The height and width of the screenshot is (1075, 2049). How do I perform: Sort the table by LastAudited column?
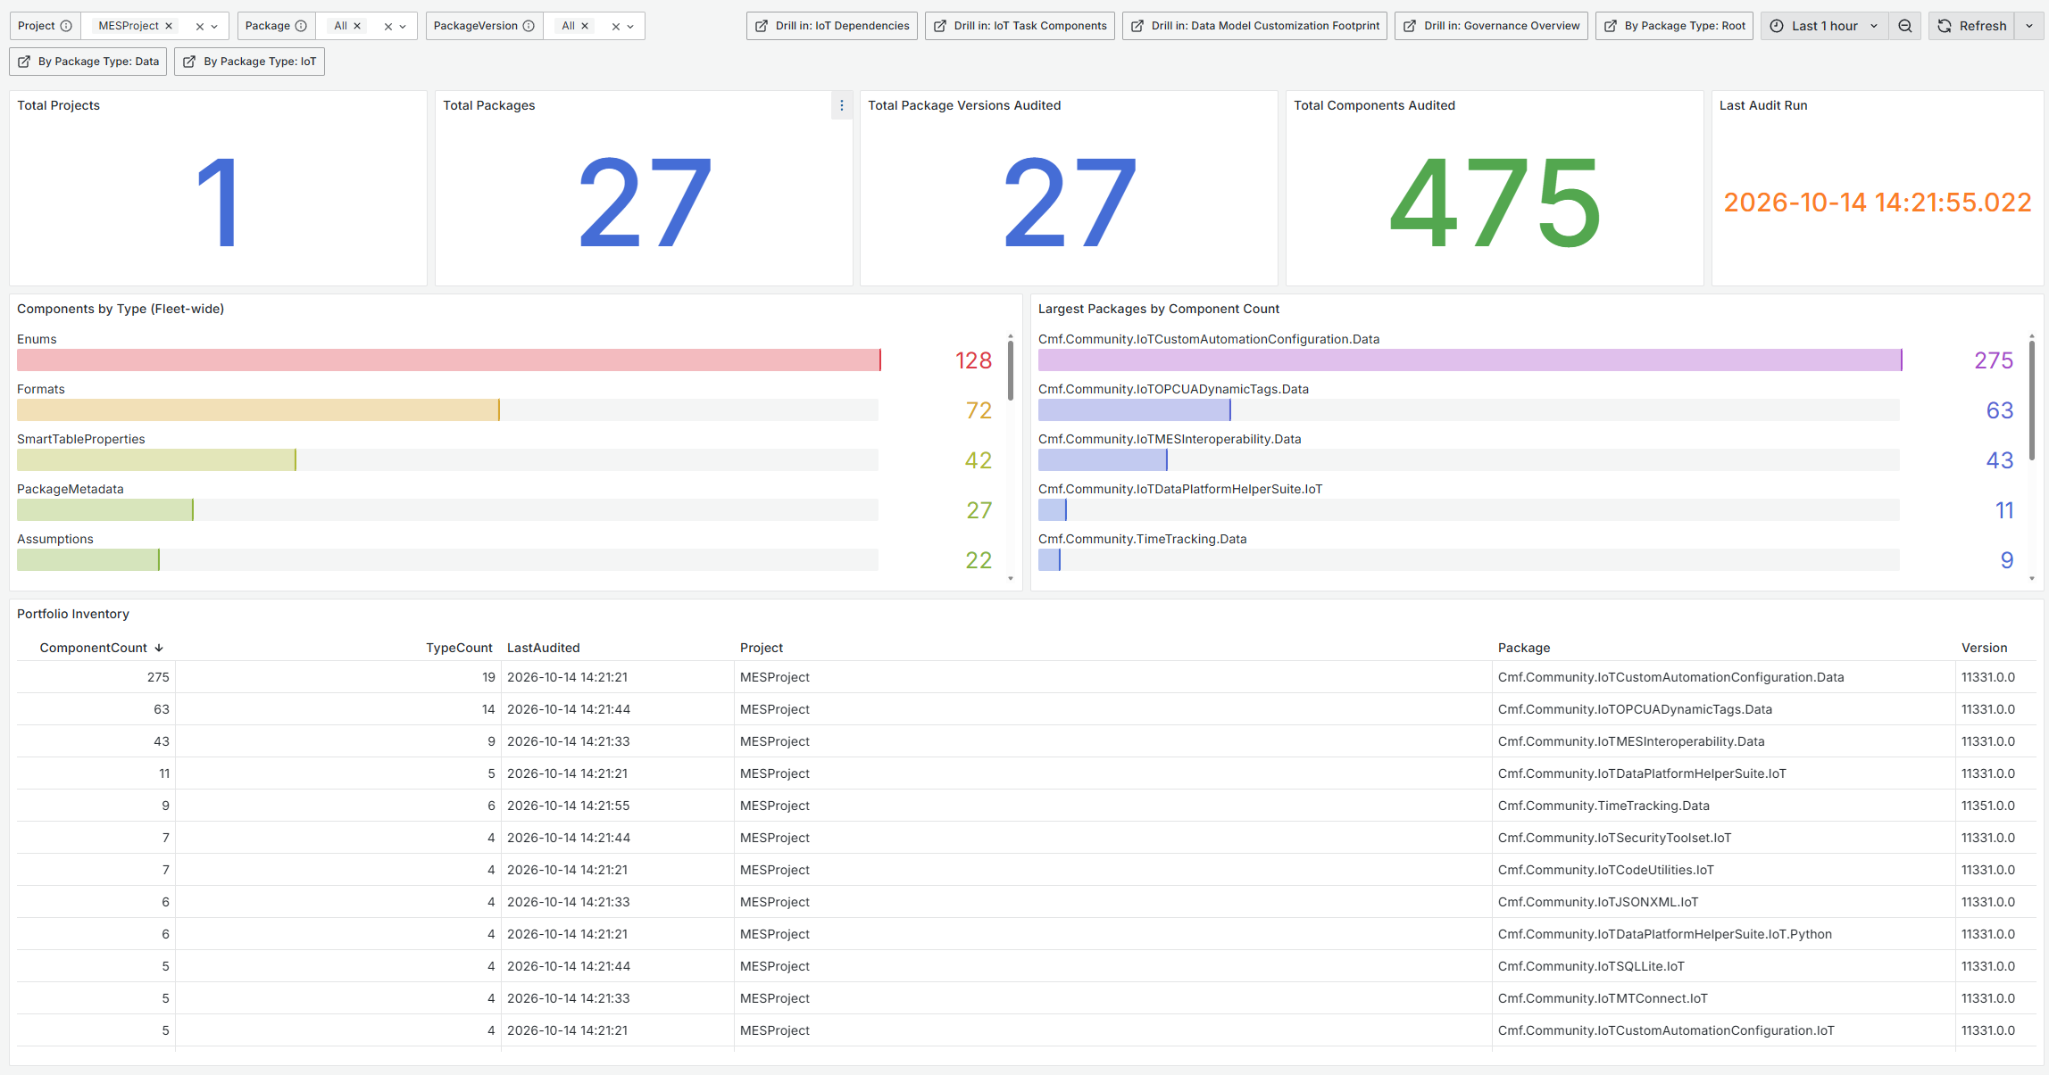tap(543, 648)
